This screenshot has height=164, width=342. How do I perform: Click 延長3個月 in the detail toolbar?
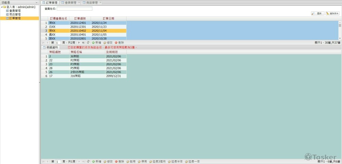click(158, 161)
